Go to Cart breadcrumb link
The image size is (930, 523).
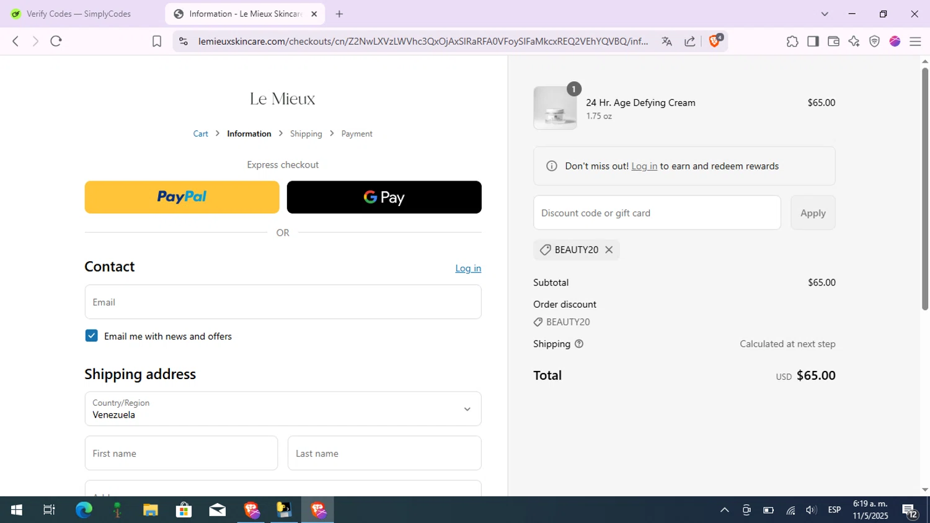point(200,133)
